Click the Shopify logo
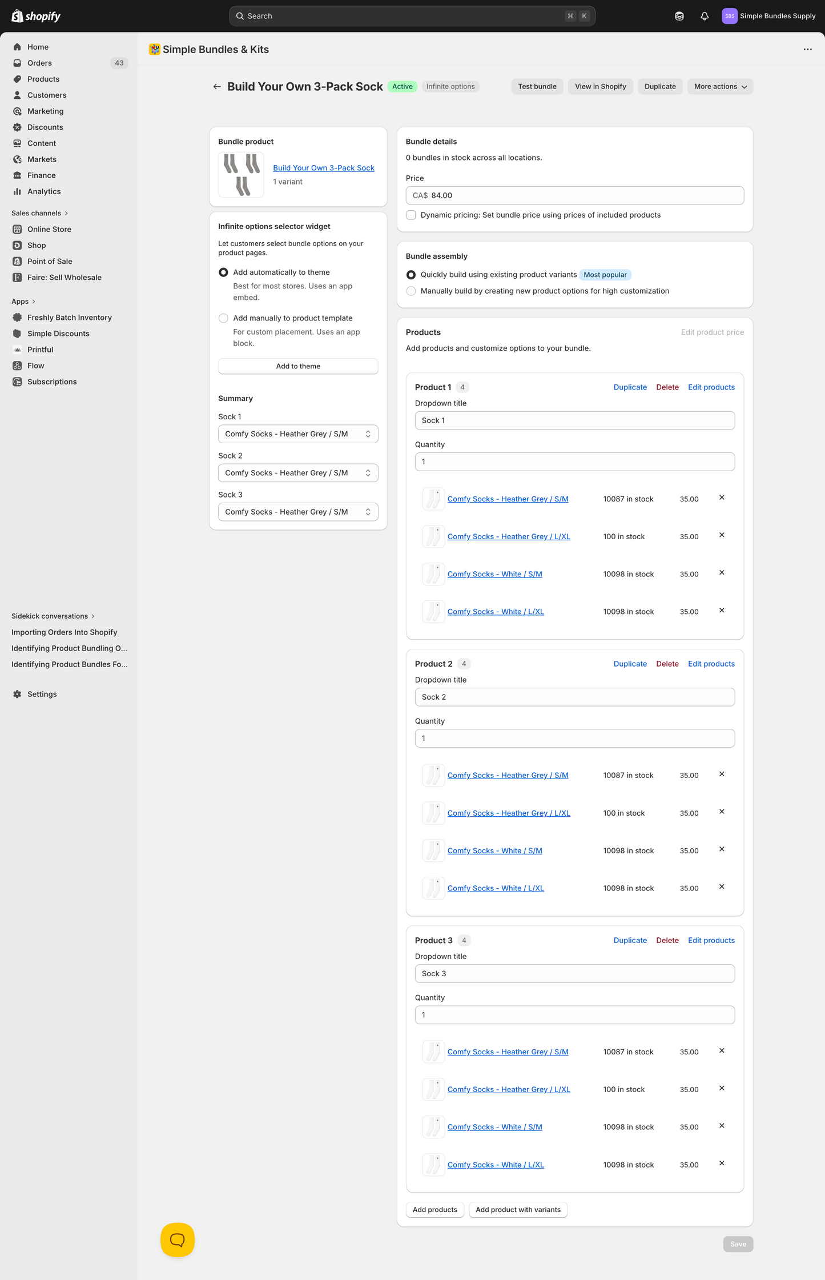 point(36,16)
